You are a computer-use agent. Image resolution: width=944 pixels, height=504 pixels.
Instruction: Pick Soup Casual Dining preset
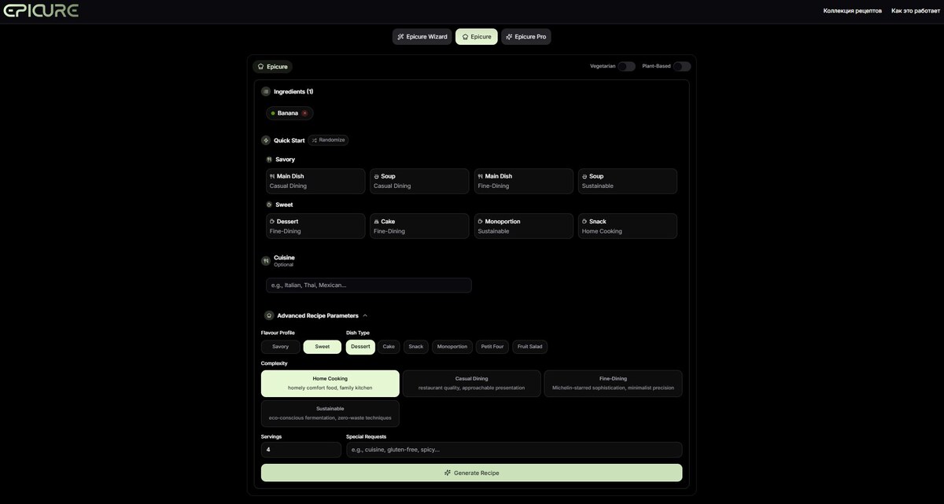420,181
